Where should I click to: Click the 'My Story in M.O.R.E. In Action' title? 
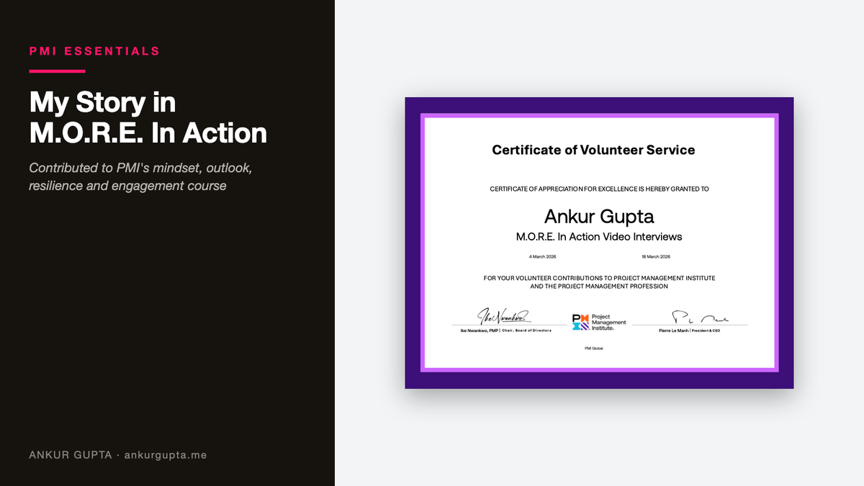148,117
